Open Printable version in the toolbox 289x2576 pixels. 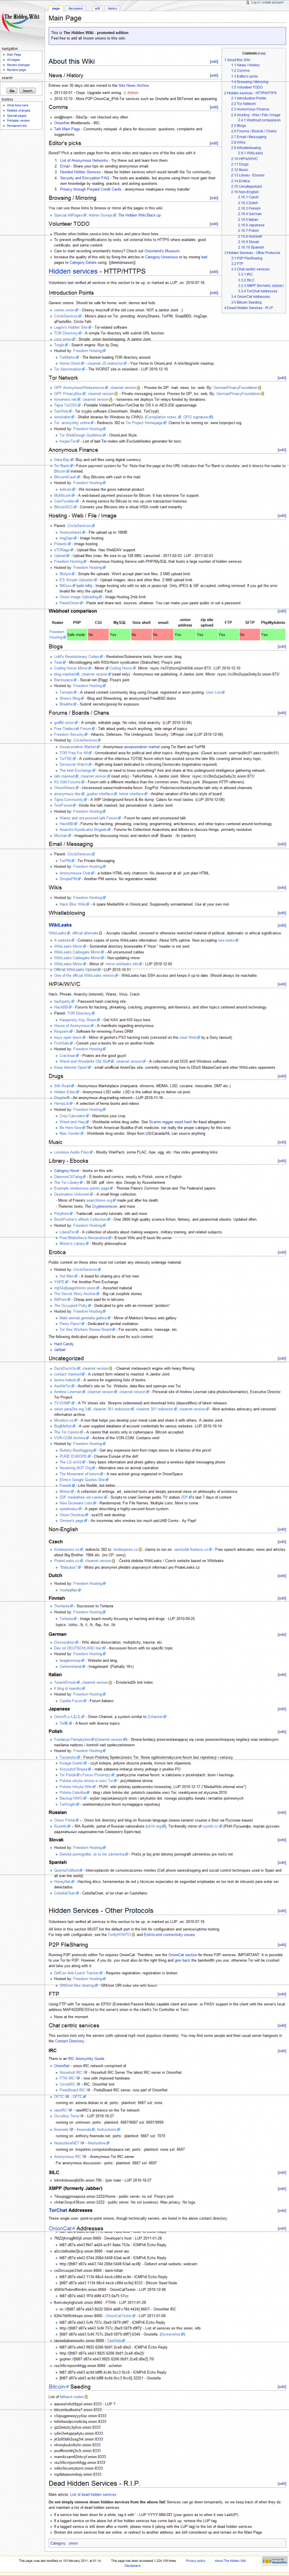point(18,119)
